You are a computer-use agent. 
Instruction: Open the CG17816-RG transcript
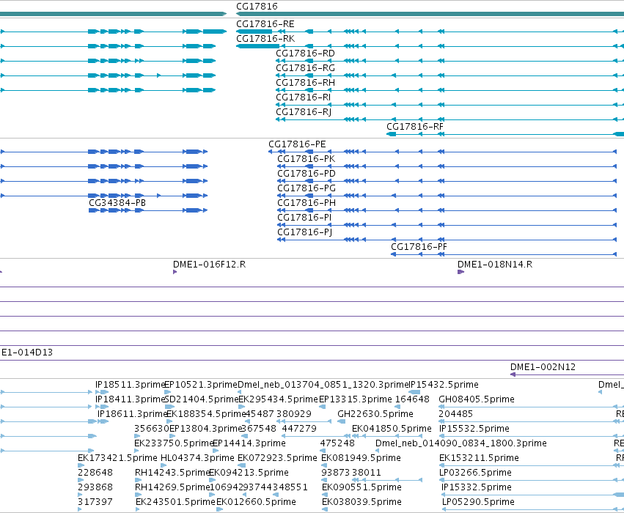(x=305, y=68)
